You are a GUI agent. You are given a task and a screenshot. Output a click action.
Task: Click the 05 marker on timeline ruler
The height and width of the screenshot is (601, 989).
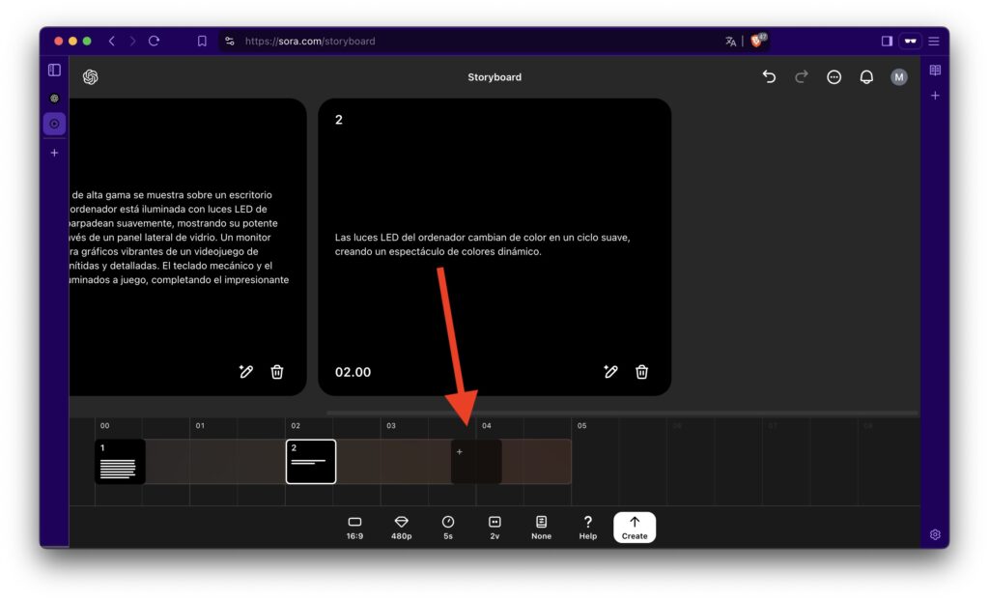581,425
